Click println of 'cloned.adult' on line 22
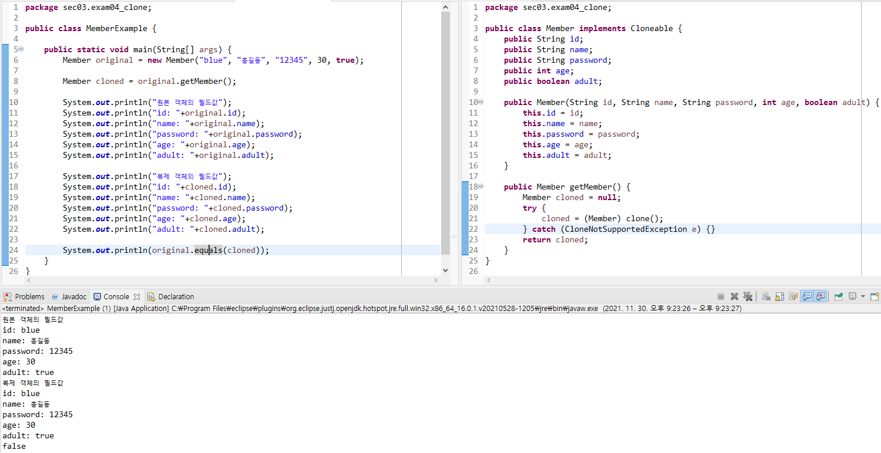The width and height of the screenshot is (881, 453). [163, 229]
